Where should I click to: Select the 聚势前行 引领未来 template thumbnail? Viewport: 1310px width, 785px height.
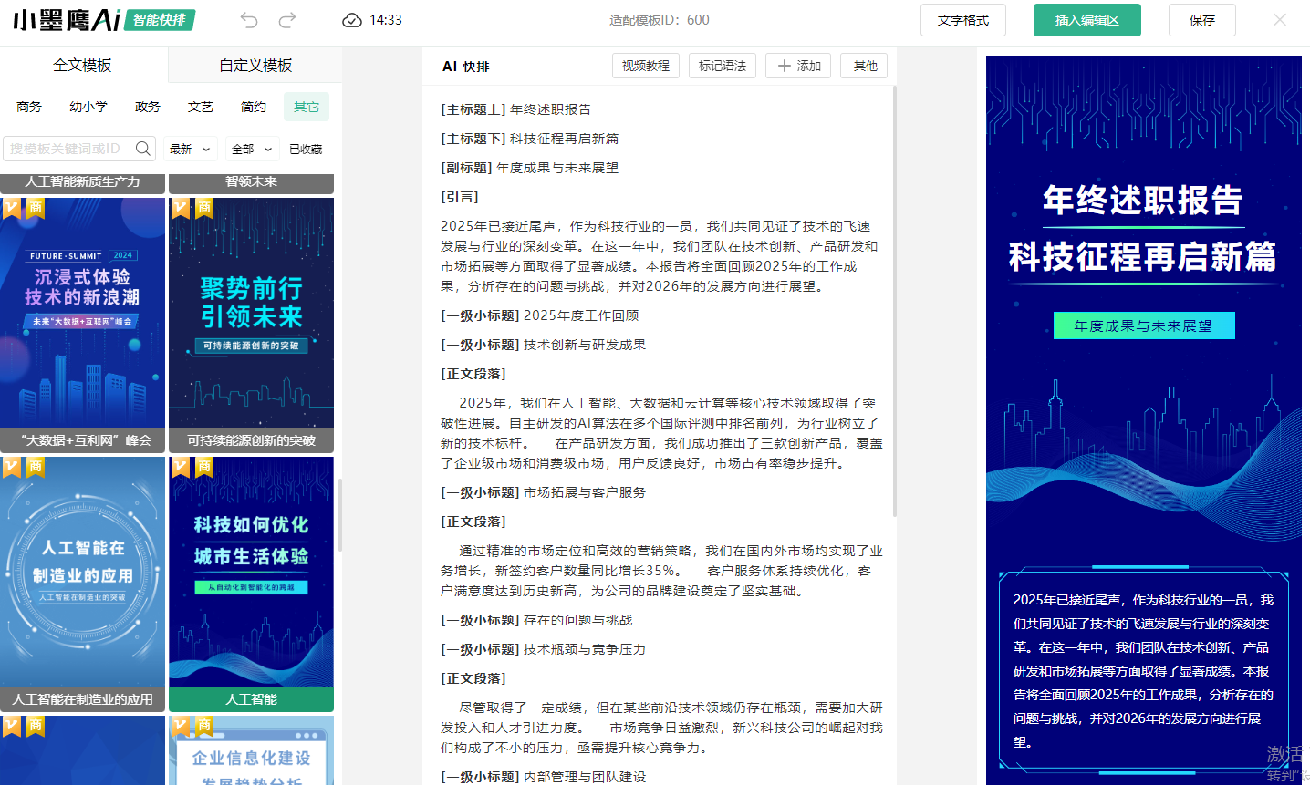click(251, 312)
